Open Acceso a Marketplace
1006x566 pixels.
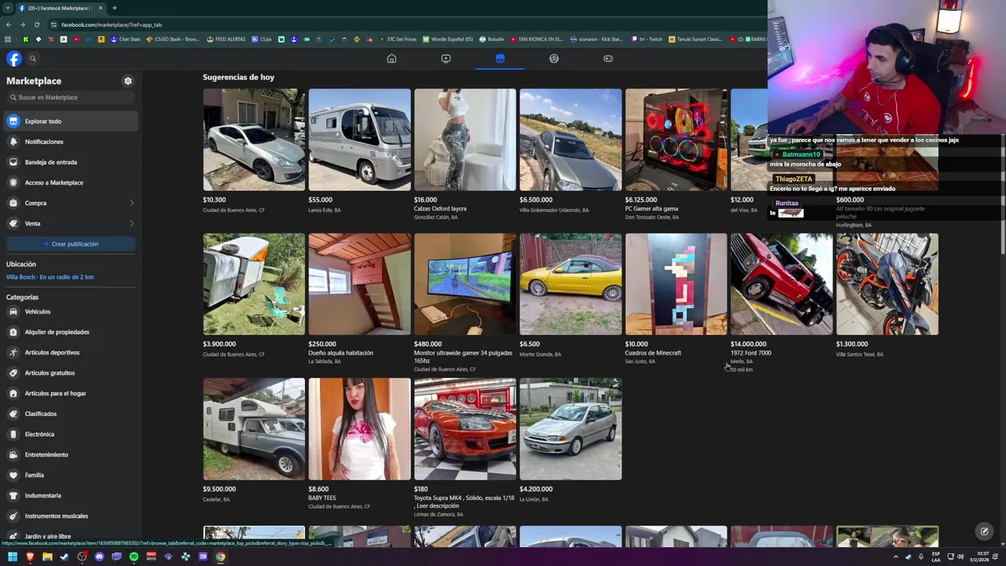coord(71,182)
